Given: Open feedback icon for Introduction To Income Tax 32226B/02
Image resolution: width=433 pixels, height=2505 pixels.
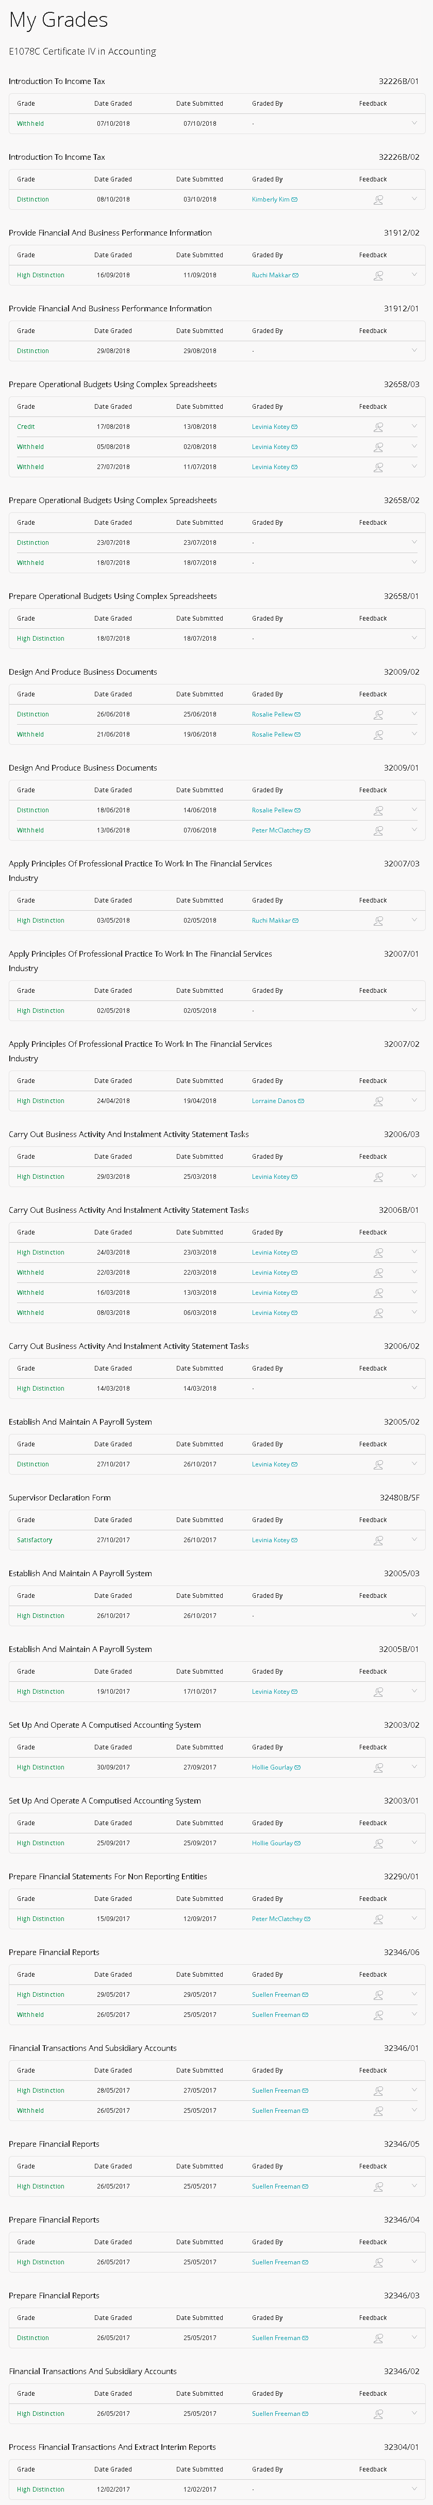Looking at the screenshot, I should coord(378,199).
